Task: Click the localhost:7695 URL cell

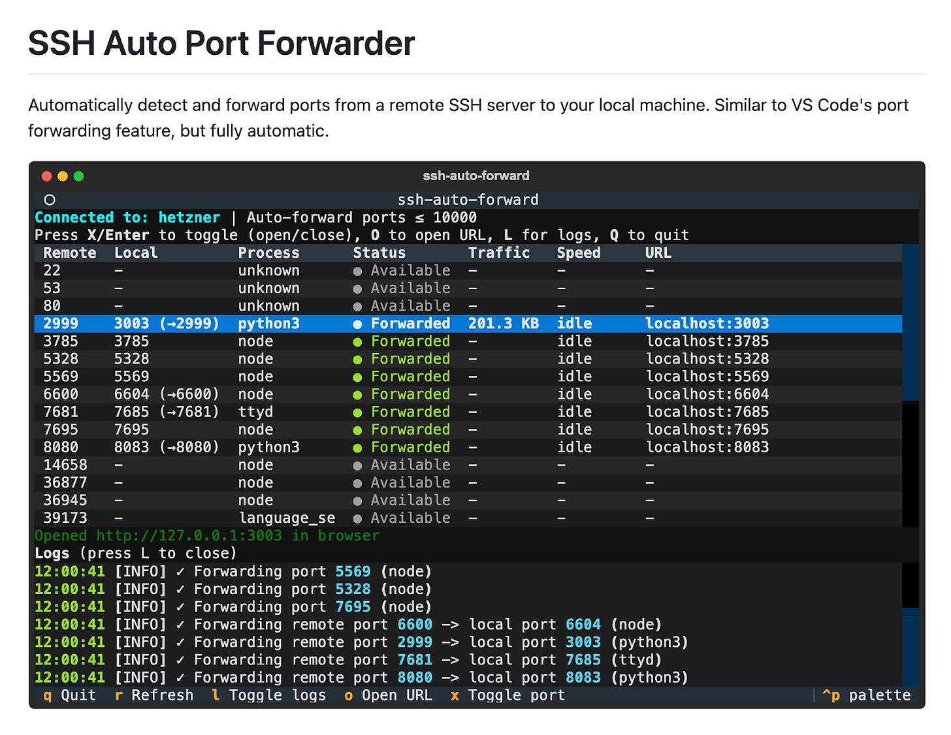Action: 707,430
